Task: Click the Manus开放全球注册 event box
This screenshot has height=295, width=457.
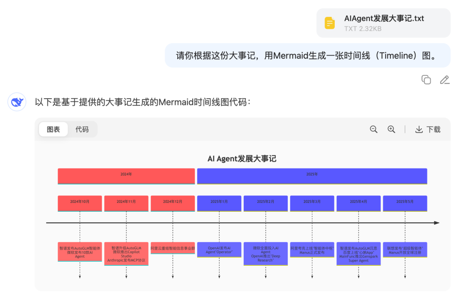Action: (405, 250)
